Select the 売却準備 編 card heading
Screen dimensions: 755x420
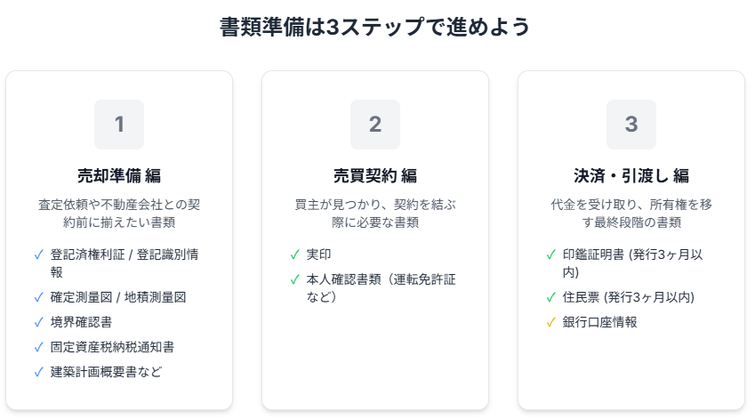119,175
